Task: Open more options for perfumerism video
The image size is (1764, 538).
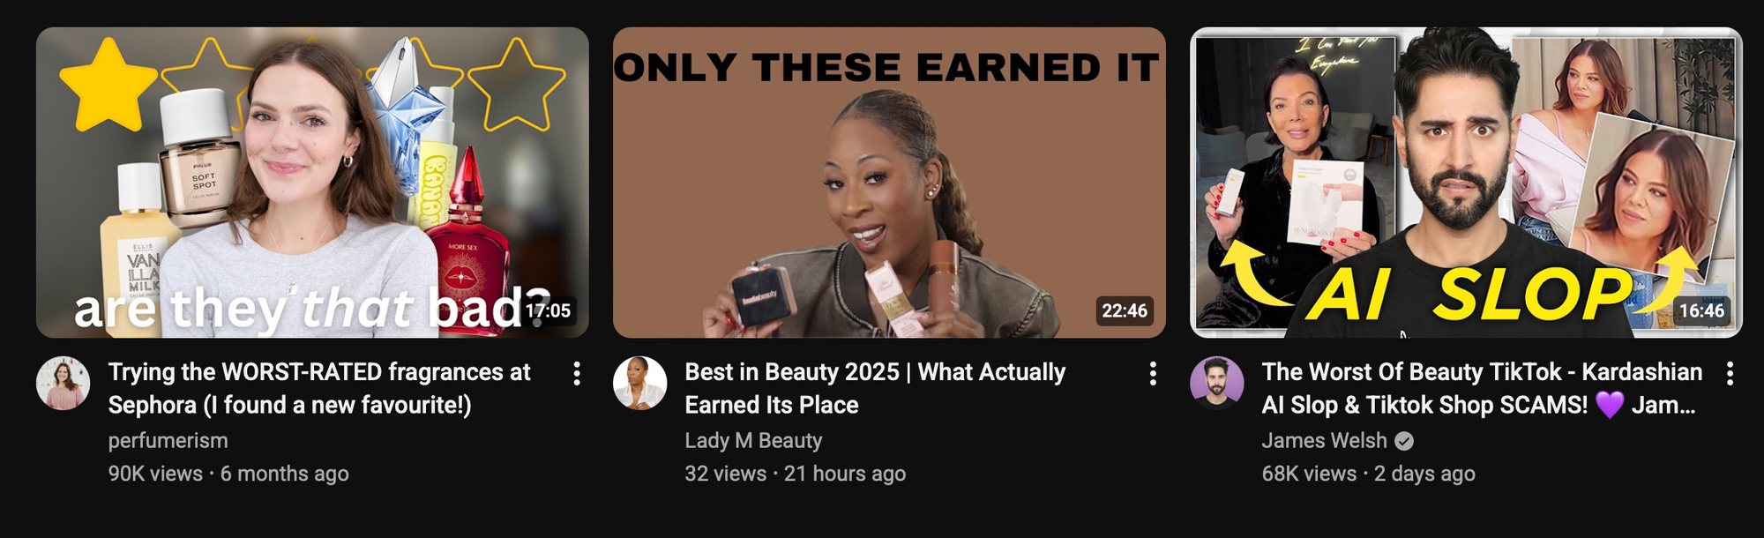Action: (577, 374)
